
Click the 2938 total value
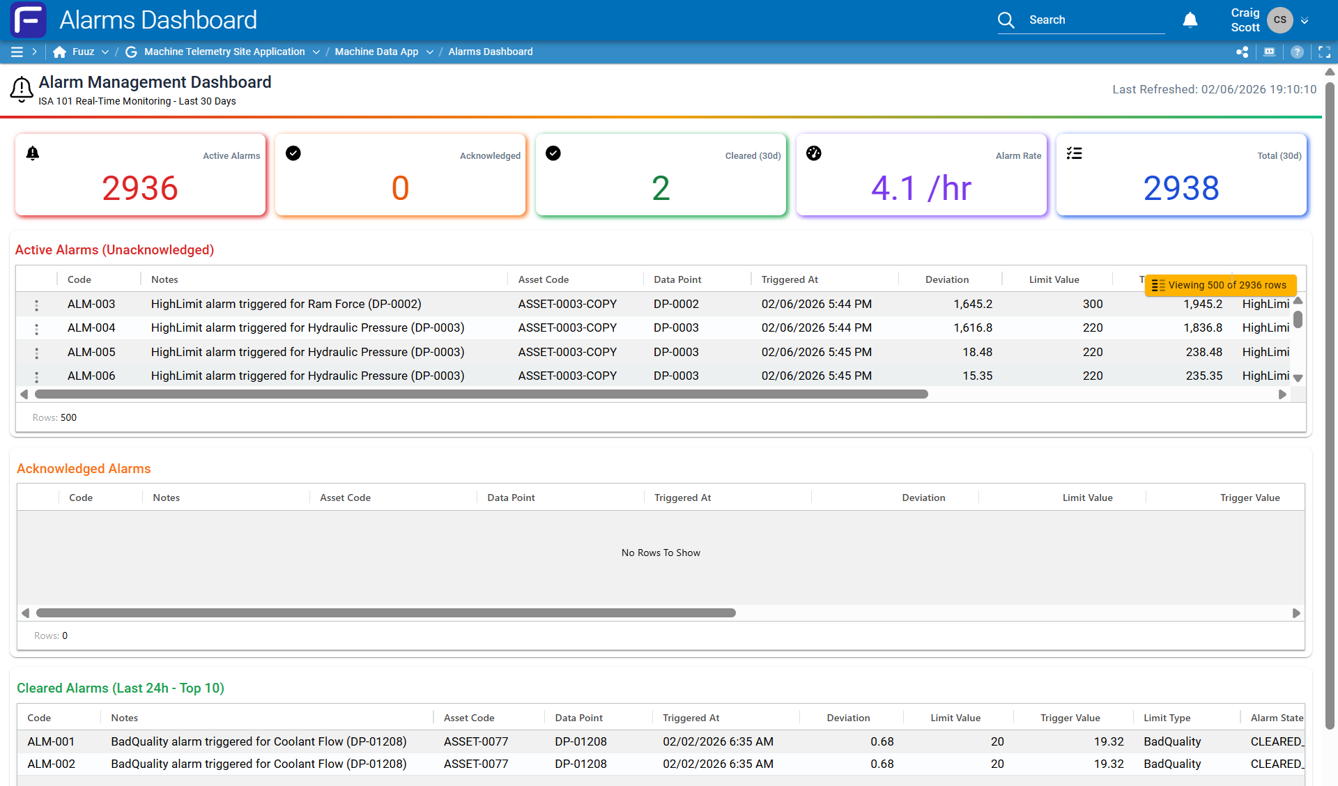(x=1181, y=188)
